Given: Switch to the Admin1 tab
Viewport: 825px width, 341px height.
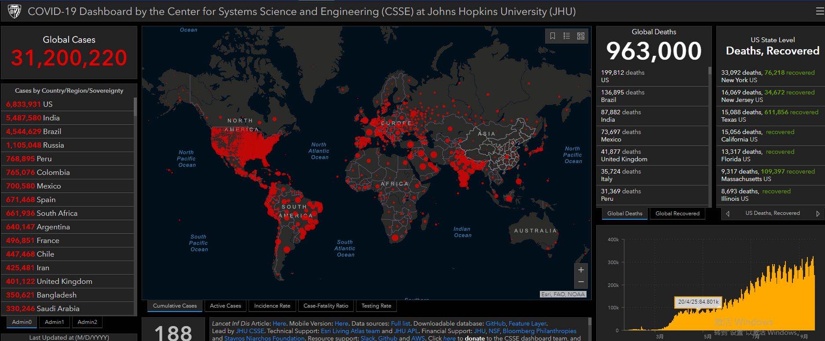Looking at the screenshot, I should point(54,322).
